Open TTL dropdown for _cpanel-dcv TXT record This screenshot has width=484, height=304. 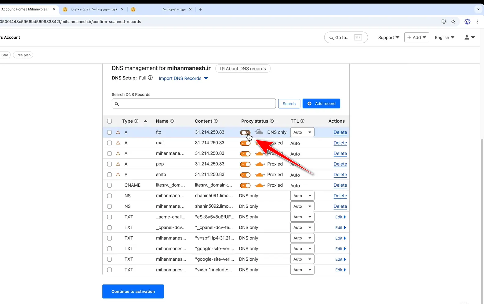302,227
